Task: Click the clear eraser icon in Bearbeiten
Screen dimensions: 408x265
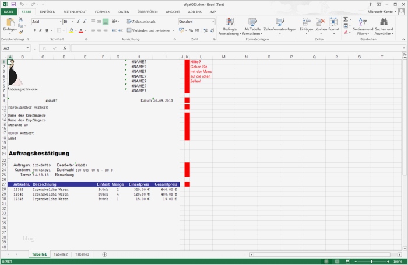Action: [346, 32]
